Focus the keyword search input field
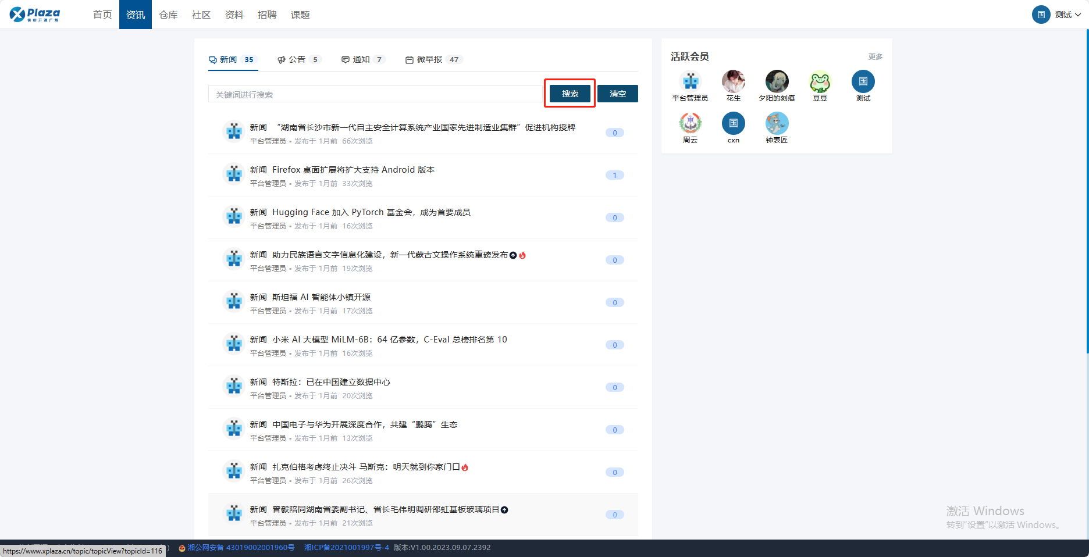Image resolution: width=1089 pixels, height=557 pixels. point(375,94)
